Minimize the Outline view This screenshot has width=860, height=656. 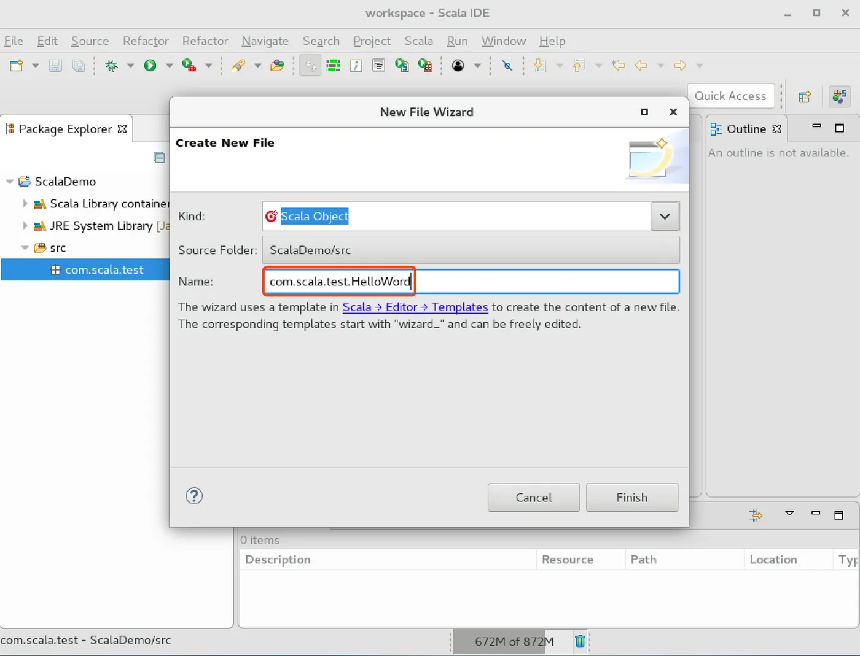coord(816,126)
